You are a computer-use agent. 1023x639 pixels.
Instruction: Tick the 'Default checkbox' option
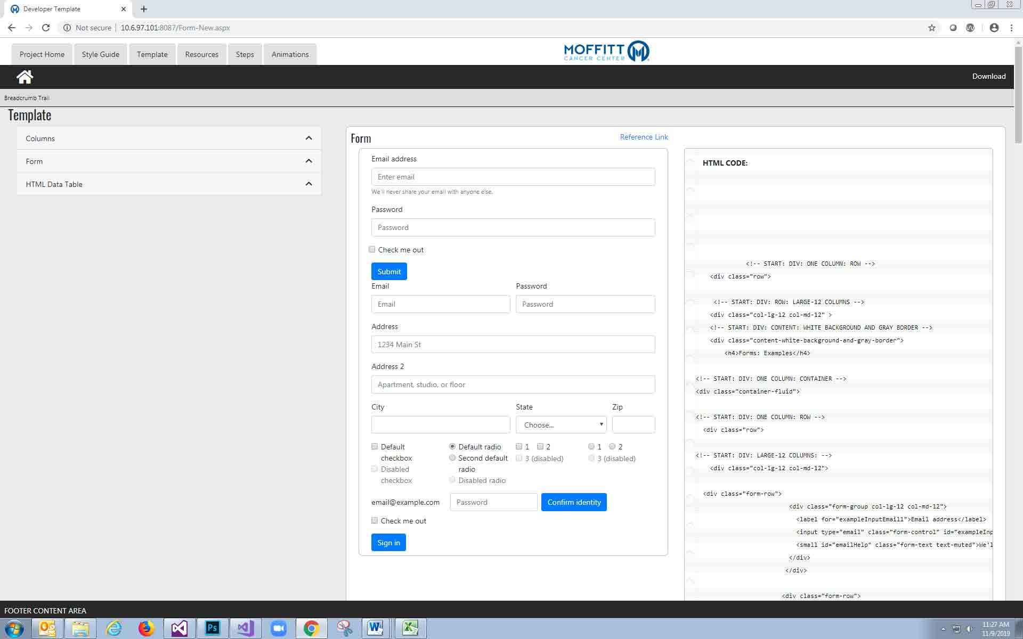click(375, 447)
